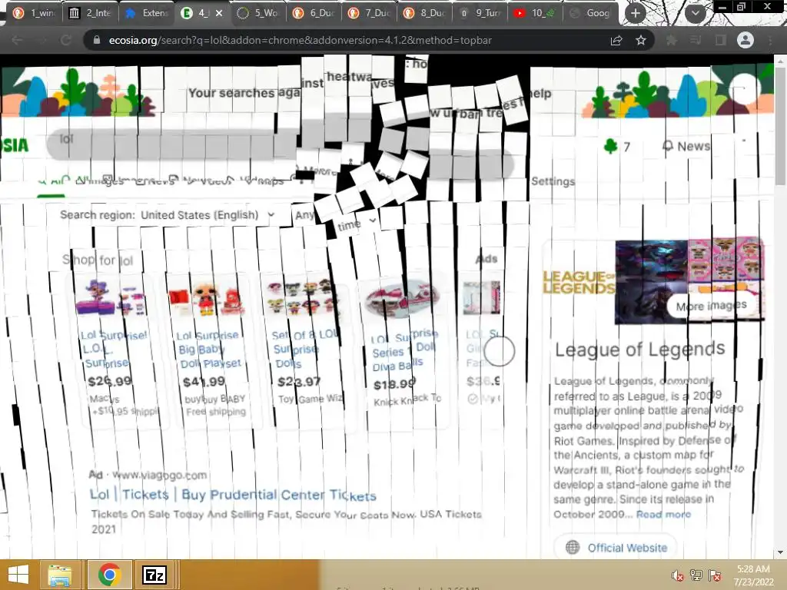Open Ecosia News notifications
This screenshot has width=787, height=590.
pyautogui.click(x=686, y=146)
